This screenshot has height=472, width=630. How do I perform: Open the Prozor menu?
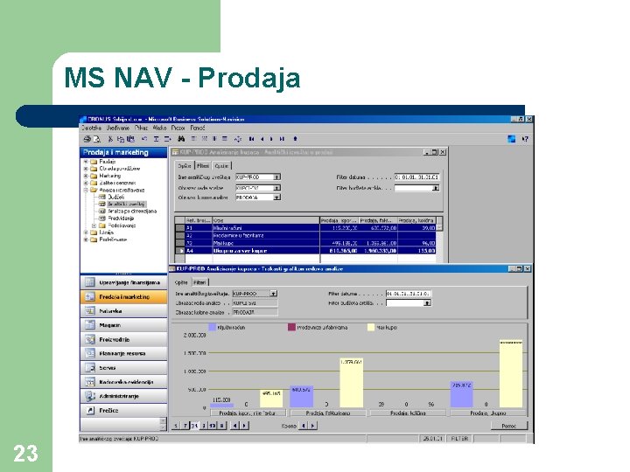click(178, 128)
